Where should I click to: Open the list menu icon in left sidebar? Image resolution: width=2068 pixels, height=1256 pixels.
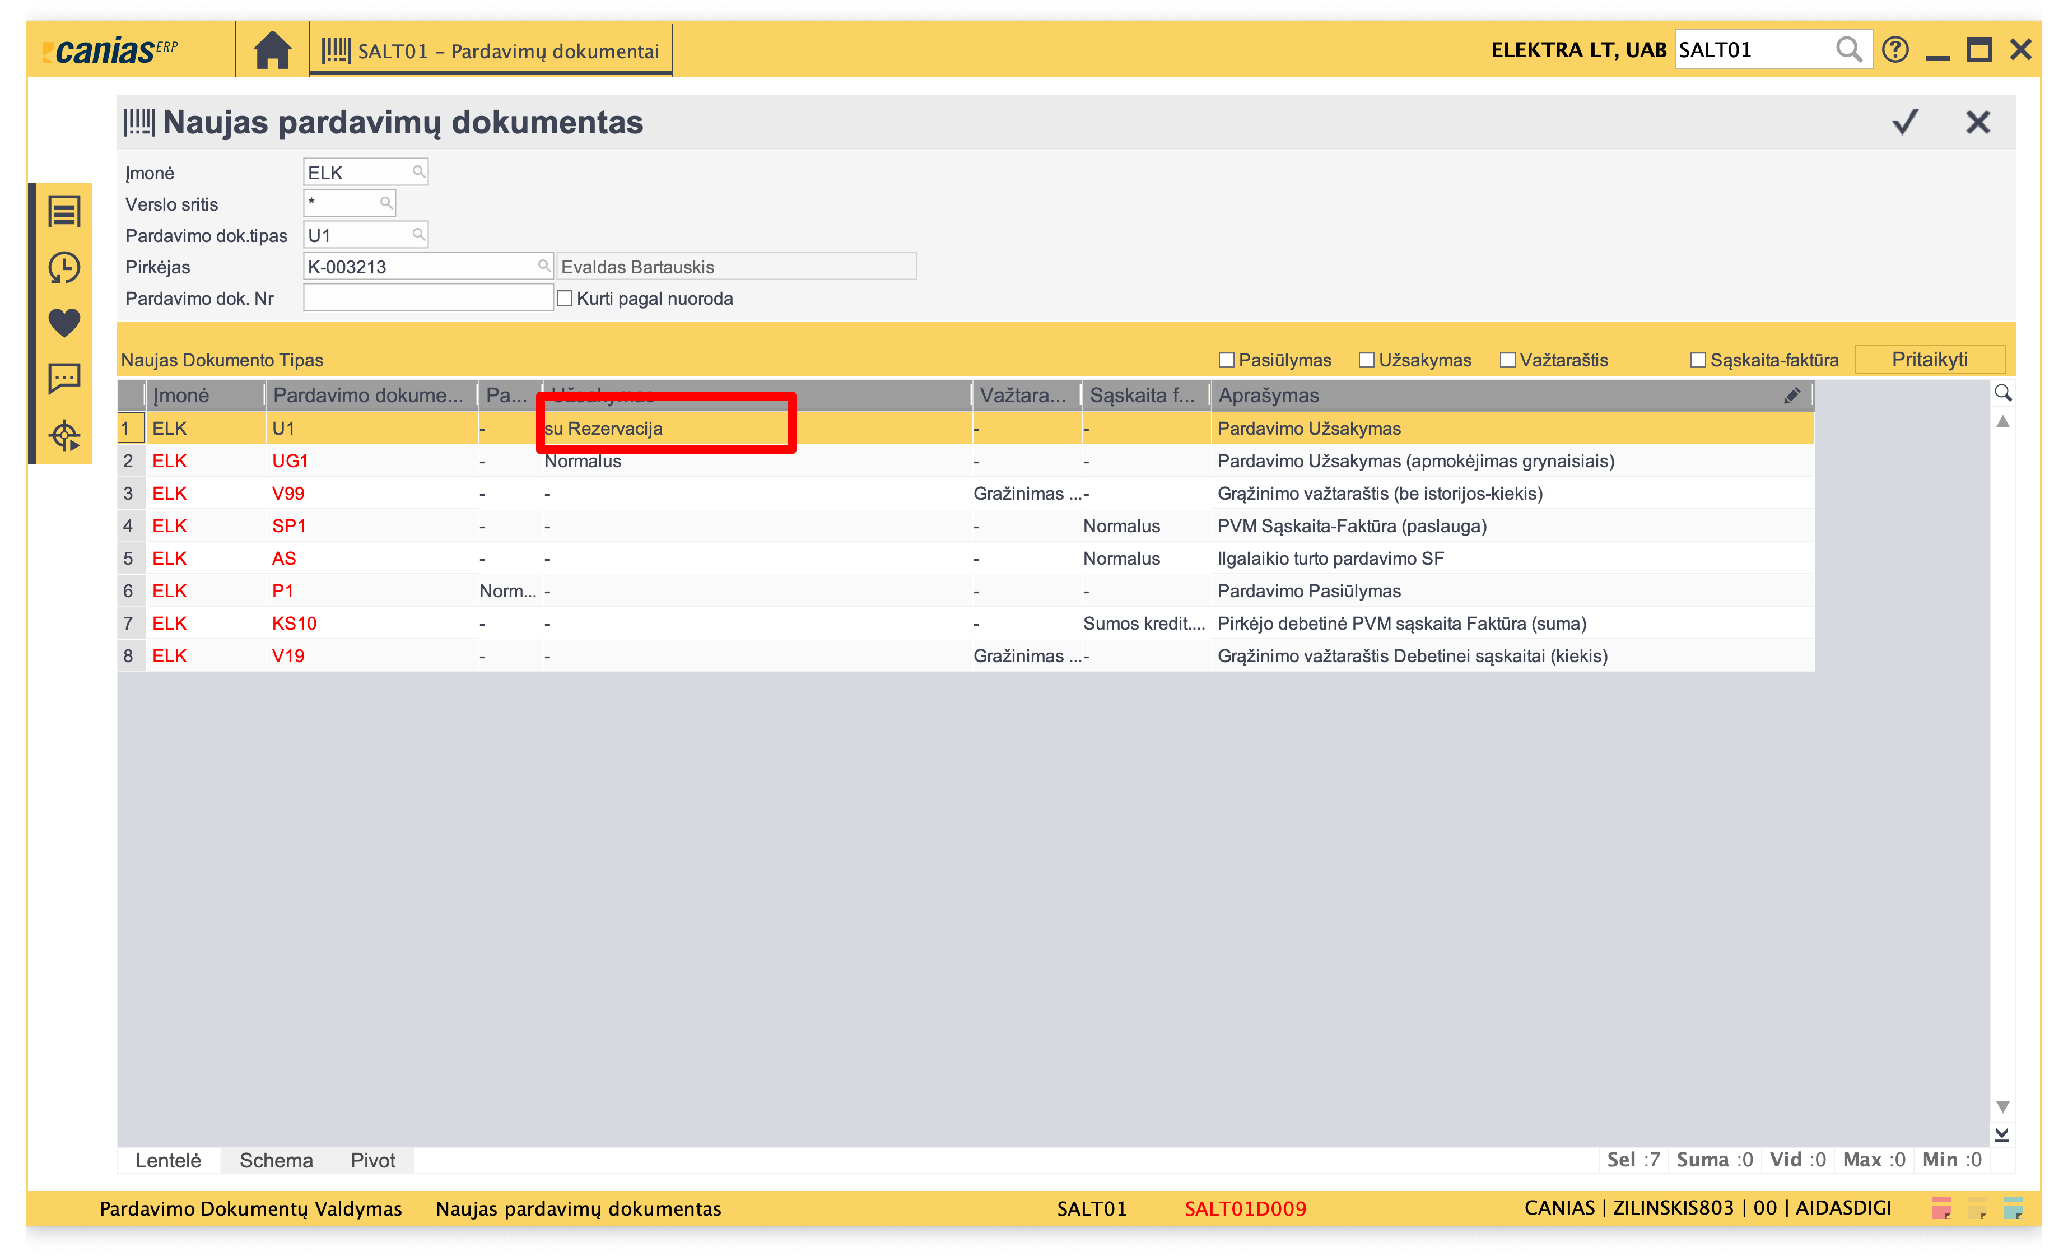(64, 212)
